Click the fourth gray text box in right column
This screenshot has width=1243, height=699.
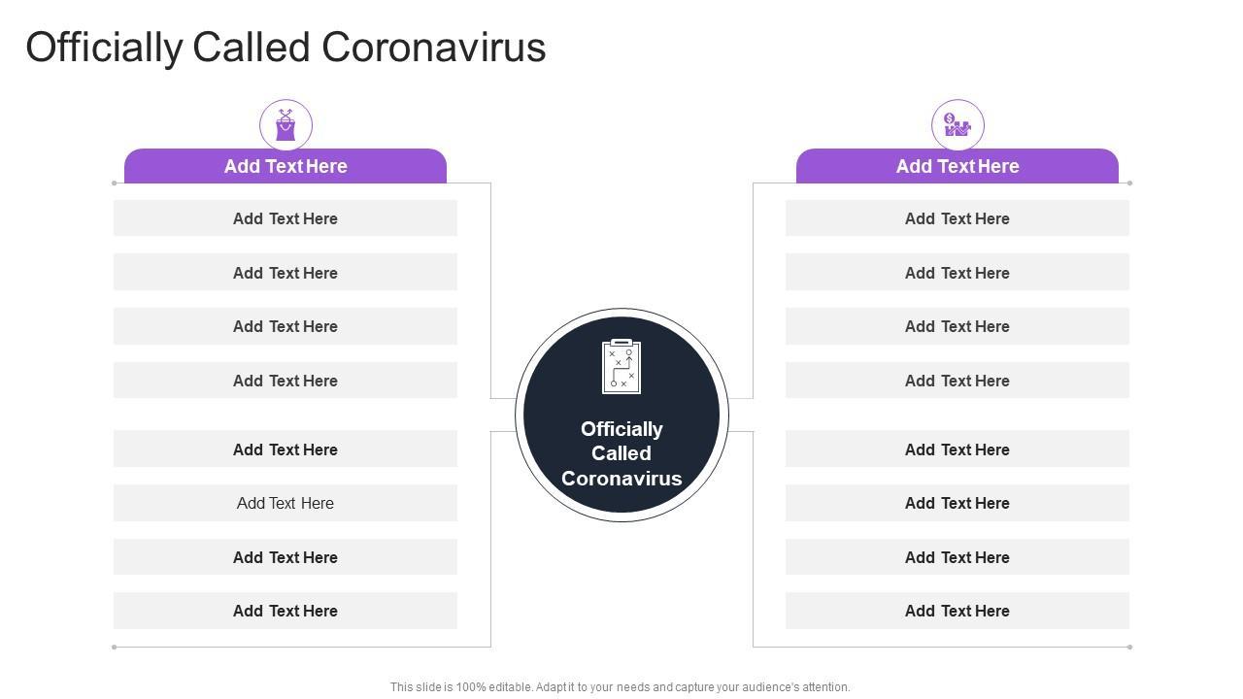click(x=957, y=381)
